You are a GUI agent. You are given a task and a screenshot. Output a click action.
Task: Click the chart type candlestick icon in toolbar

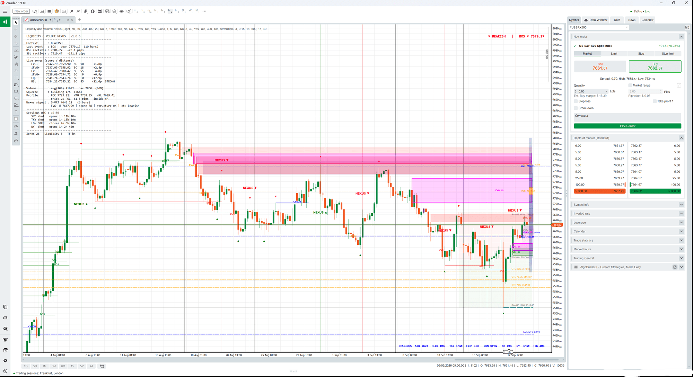pyautogui.click(x=86, y=11)
